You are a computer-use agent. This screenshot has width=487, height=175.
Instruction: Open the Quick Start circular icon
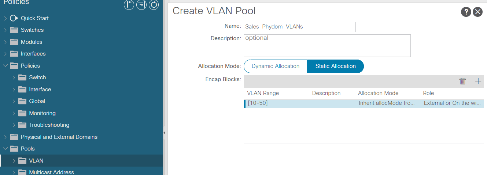tap(14, 18)
